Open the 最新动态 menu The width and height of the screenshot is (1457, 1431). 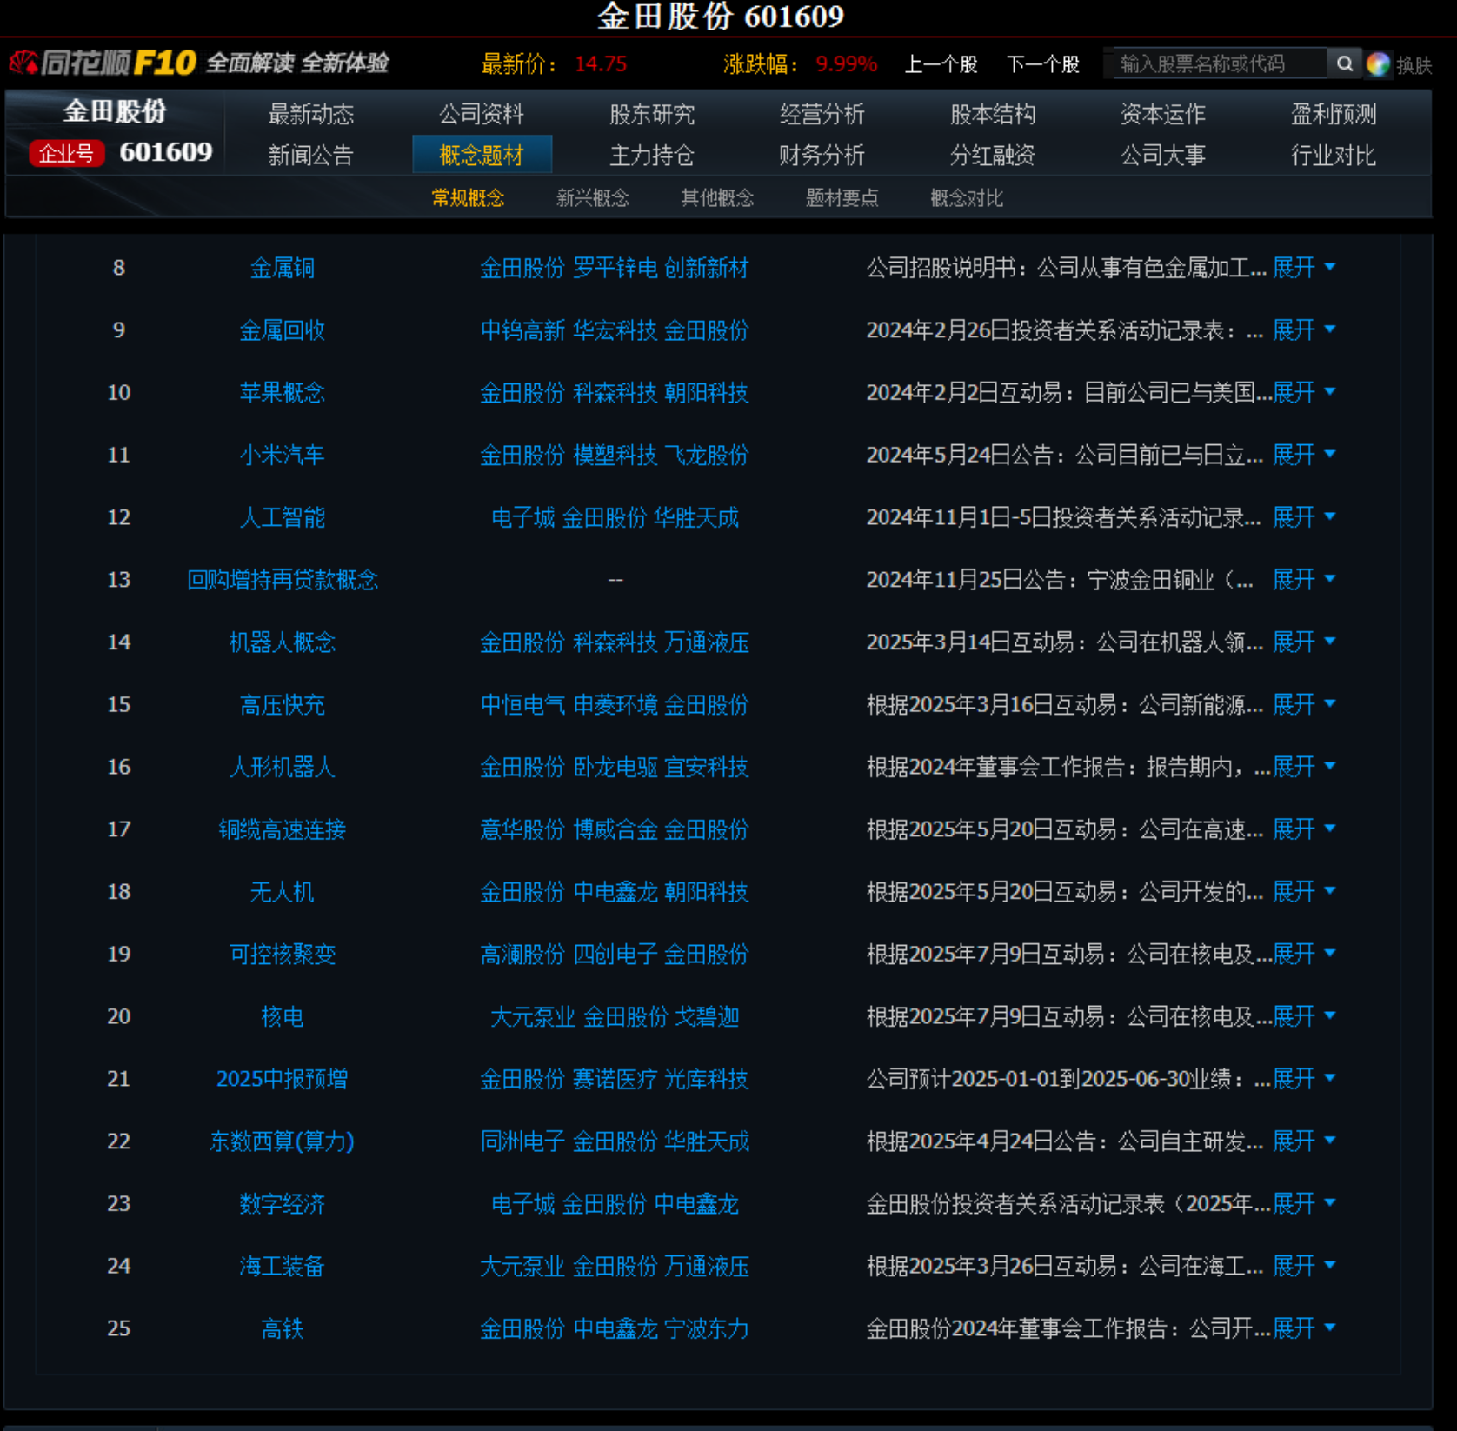[311, 114]
